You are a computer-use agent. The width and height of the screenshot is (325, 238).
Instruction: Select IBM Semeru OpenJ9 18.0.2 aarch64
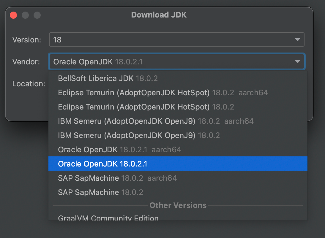tap(178, 121)
